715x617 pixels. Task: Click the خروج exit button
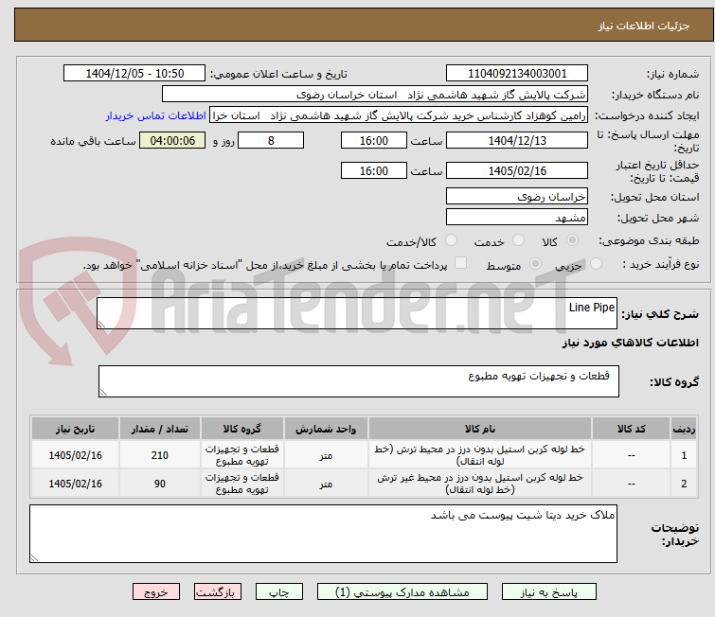[156, 592]
